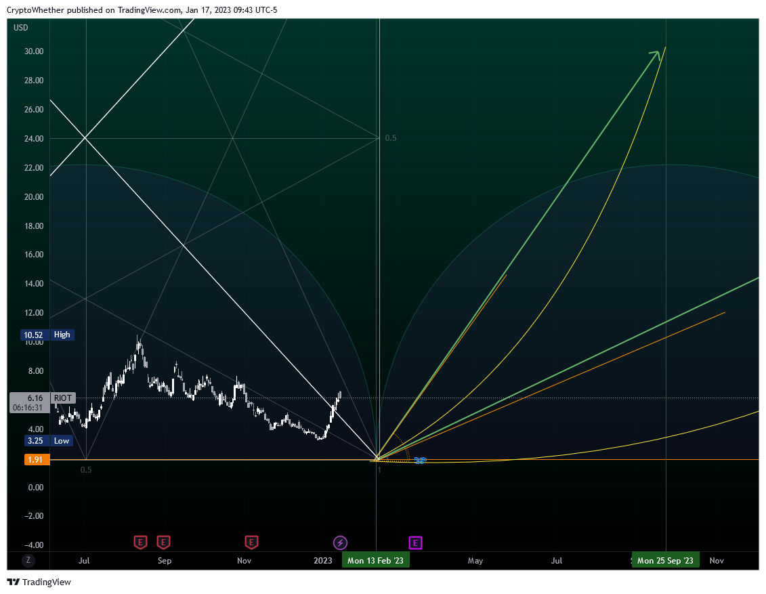Image resolution: width=766 pixels, height=594 pixels.
Task: Click the 22.00 price axis label
Action: 34,167
